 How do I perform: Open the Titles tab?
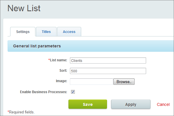(46, 32)
